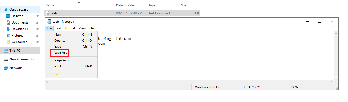Open the New Volume (D:) drive icon
This screenshot has height=102, width=348.
6,59
